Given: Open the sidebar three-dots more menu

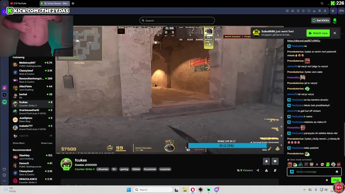Looking at the screenshot, I should (x=4, y=181).
